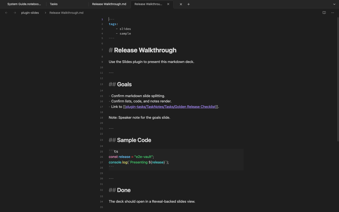Screen dimensions: 339x212
Task: Click the '- slides' tag entry
Action: (123, 29)
